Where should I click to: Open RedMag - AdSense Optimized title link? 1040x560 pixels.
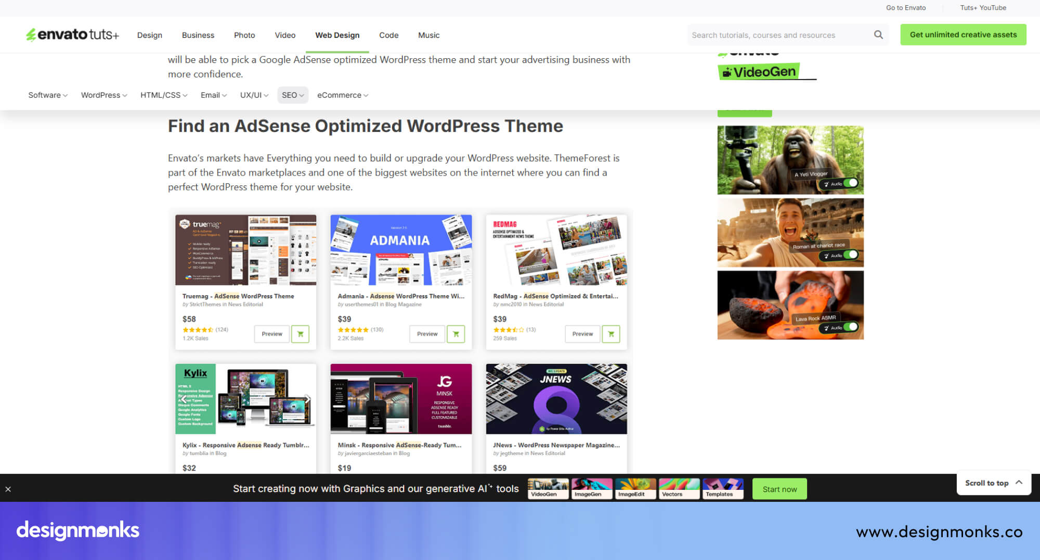click(x=555, y=296)
